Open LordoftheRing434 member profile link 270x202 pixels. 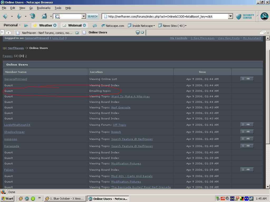(17, 125)
